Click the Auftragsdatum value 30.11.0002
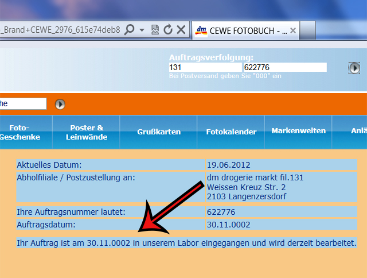367x278 pixels. (228, 225)
